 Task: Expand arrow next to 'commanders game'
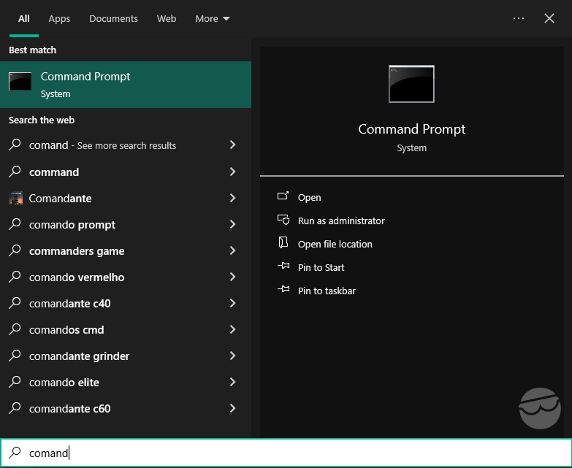point(233,250)
